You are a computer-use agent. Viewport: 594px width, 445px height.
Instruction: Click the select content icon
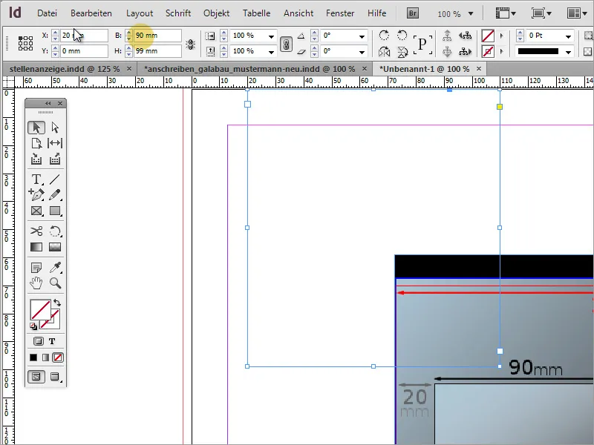pyautogui.click(x=448, y=51)
